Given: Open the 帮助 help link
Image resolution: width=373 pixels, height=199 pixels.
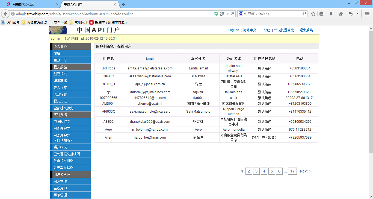Looking at the screenshot, I should (x=267, y=30).
